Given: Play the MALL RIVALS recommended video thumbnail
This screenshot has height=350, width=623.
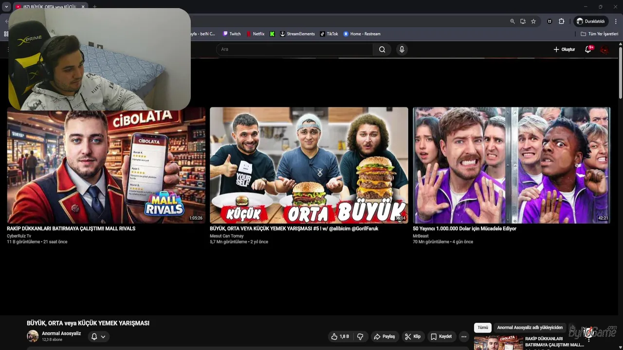Looking at the screenshot, I should click(106, 165).
